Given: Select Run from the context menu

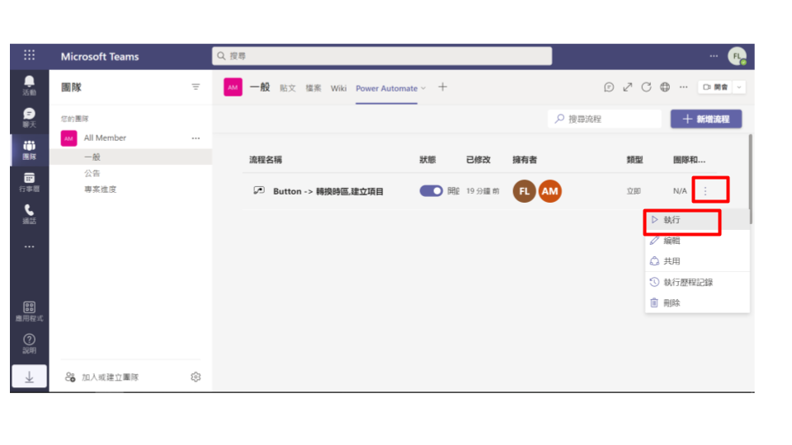Looking at the screenshot, I should [697, 219].
